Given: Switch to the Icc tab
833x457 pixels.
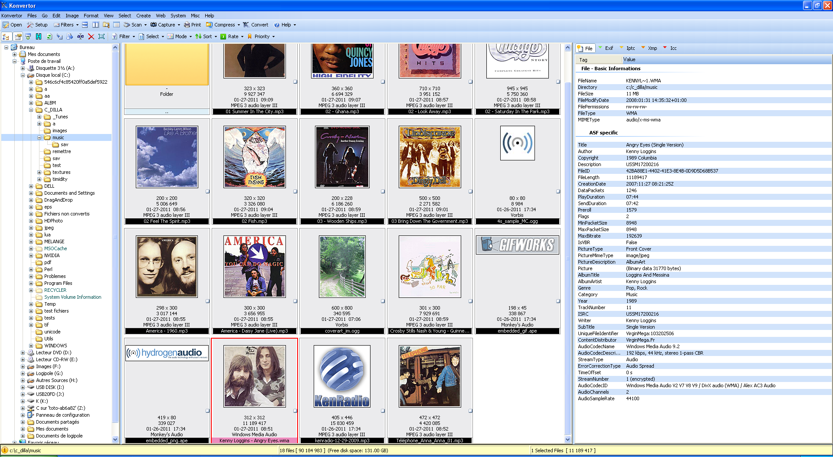Looking at the screenshot, I should [x=670, y=48].
